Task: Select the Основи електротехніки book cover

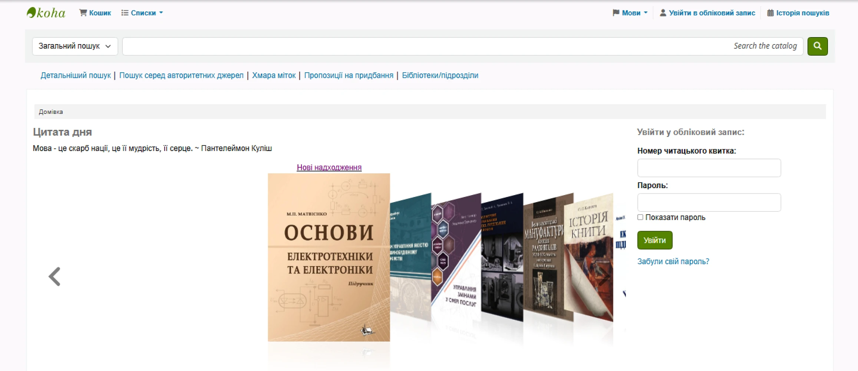Action: [x=329, y=257]
